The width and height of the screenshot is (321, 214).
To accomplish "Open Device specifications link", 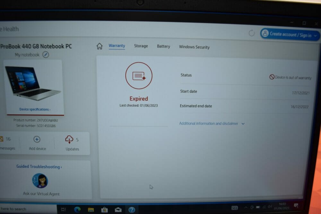I will pos(35,109).
